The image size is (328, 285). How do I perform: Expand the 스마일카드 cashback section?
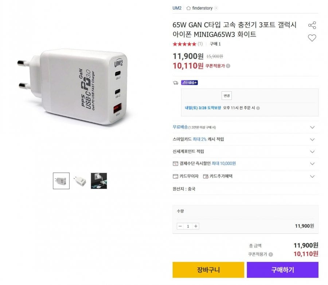pyautogui.click(x=312, y=139)
